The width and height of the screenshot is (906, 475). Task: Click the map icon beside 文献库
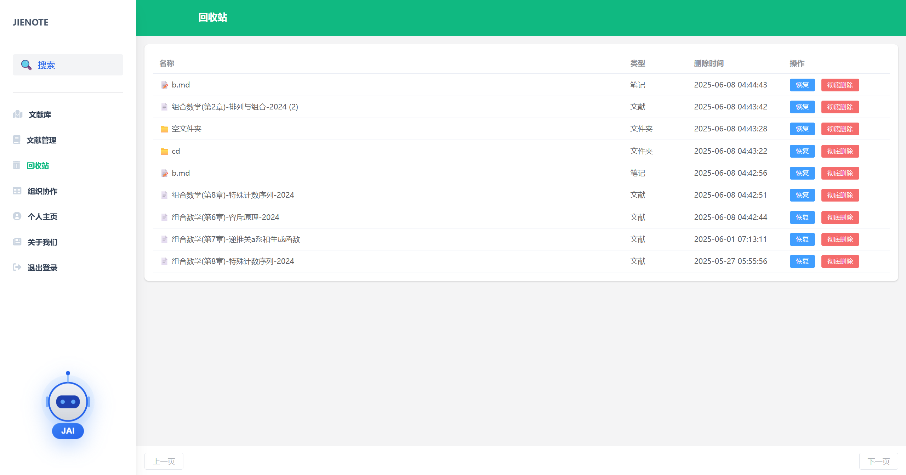pos(17,114)
